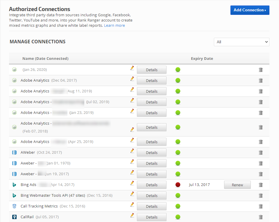Click the Expiry Date column header
Image resolution: width=279 pixels, height=222 pixels.
(x=202, y=58)
